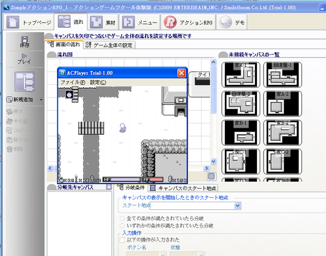326x256 pixels.
Task: Click the コピー copy button
Action: (17, 130)
